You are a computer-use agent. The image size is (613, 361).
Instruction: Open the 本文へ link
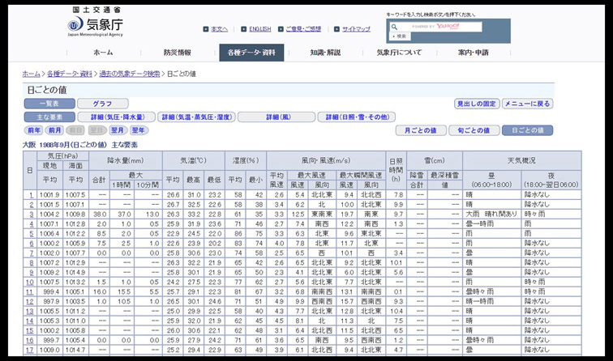pos(219,29)
